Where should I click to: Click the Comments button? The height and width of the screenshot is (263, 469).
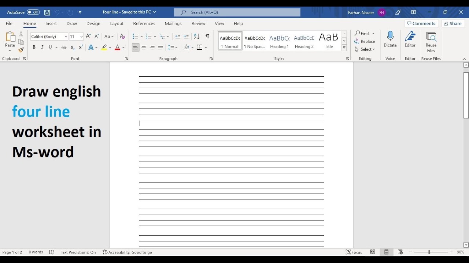421,23
